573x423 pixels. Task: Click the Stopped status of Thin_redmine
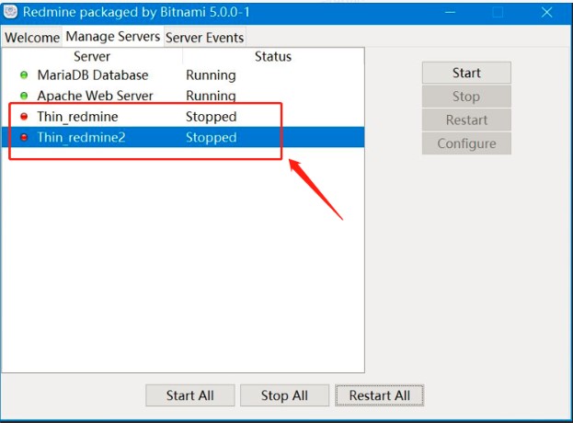coord(212,117)
